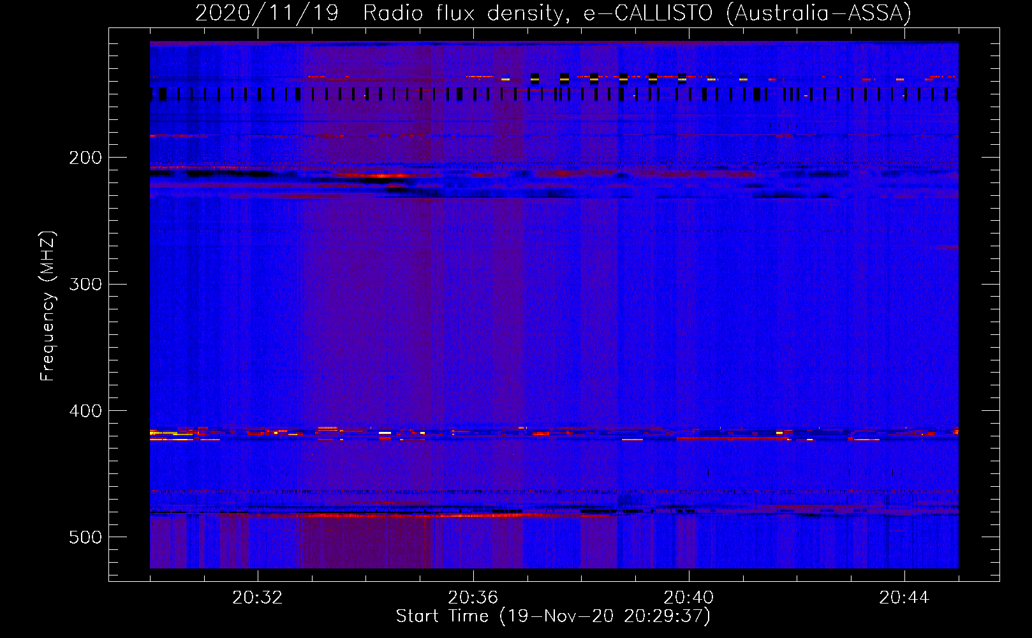
Task: Click the 20:40 time tick label
Action: (688, 598)
